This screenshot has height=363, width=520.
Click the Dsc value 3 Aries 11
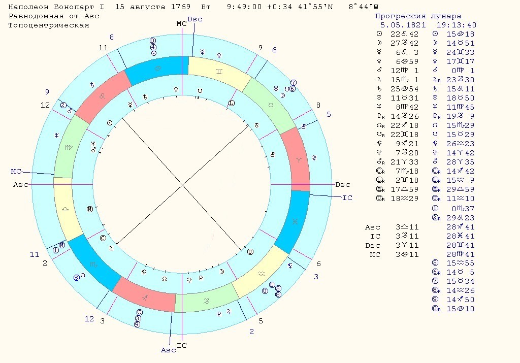(407, 246)
